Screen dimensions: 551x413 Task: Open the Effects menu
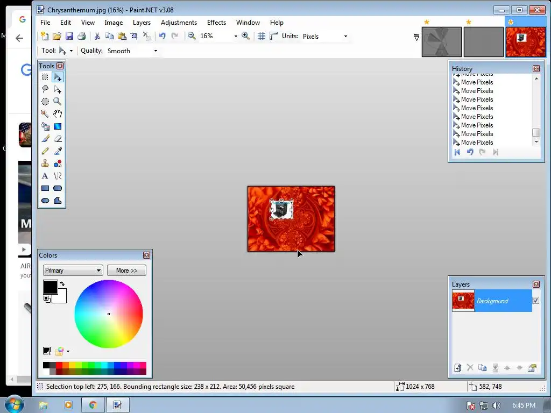(x=216, y=23)
